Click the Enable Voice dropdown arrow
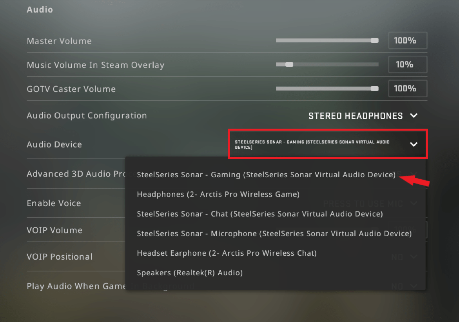 [x=414, y=203]
